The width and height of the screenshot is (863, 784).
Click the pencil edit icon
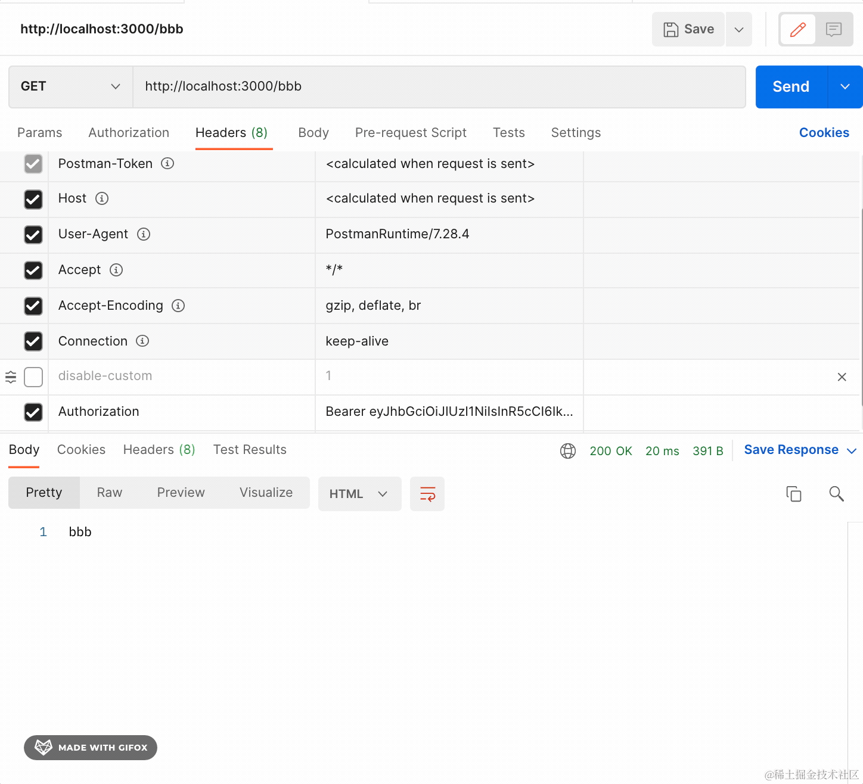797,29
